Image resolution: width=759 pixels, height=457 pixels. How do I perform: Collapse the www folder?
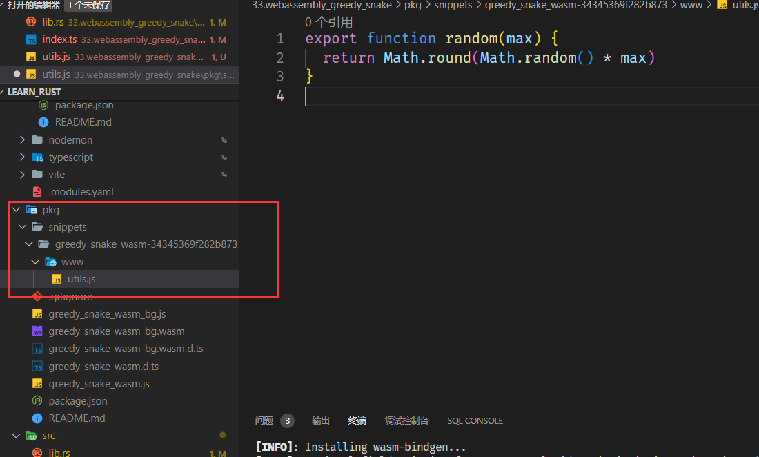tap(35, 262)
